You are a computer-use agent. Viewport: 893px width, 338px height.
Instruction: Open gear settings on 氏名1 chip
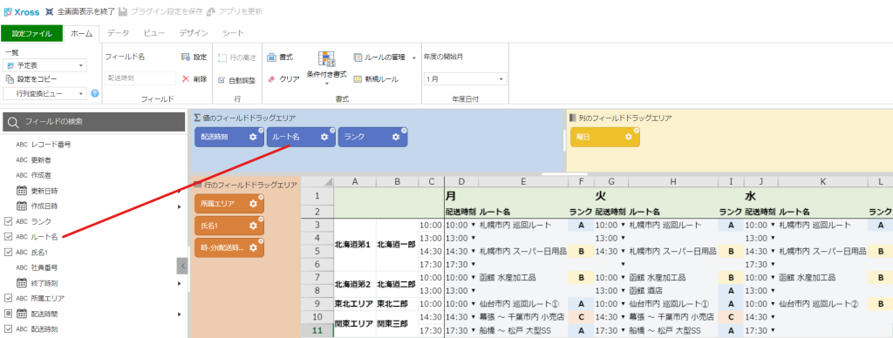[x=254, y=226]
